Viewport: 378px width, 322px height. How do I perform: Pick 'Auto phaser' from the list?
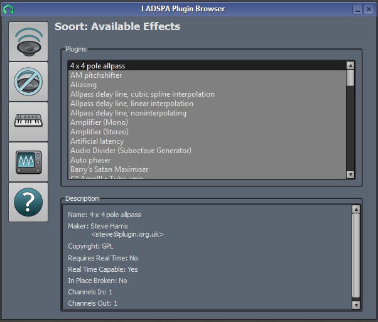207,160
